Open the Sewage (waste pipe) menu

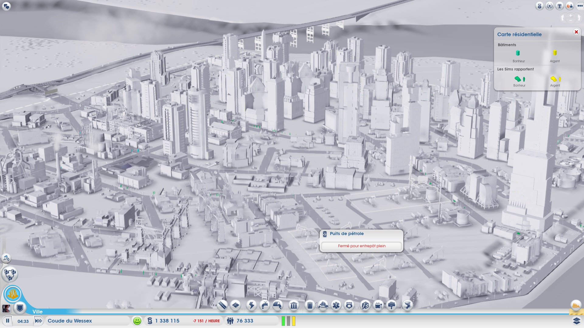tap(278, 305)
